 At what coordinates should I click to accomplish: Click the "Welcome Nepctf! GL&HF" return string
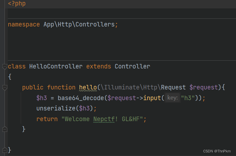[x=104, y=119]
